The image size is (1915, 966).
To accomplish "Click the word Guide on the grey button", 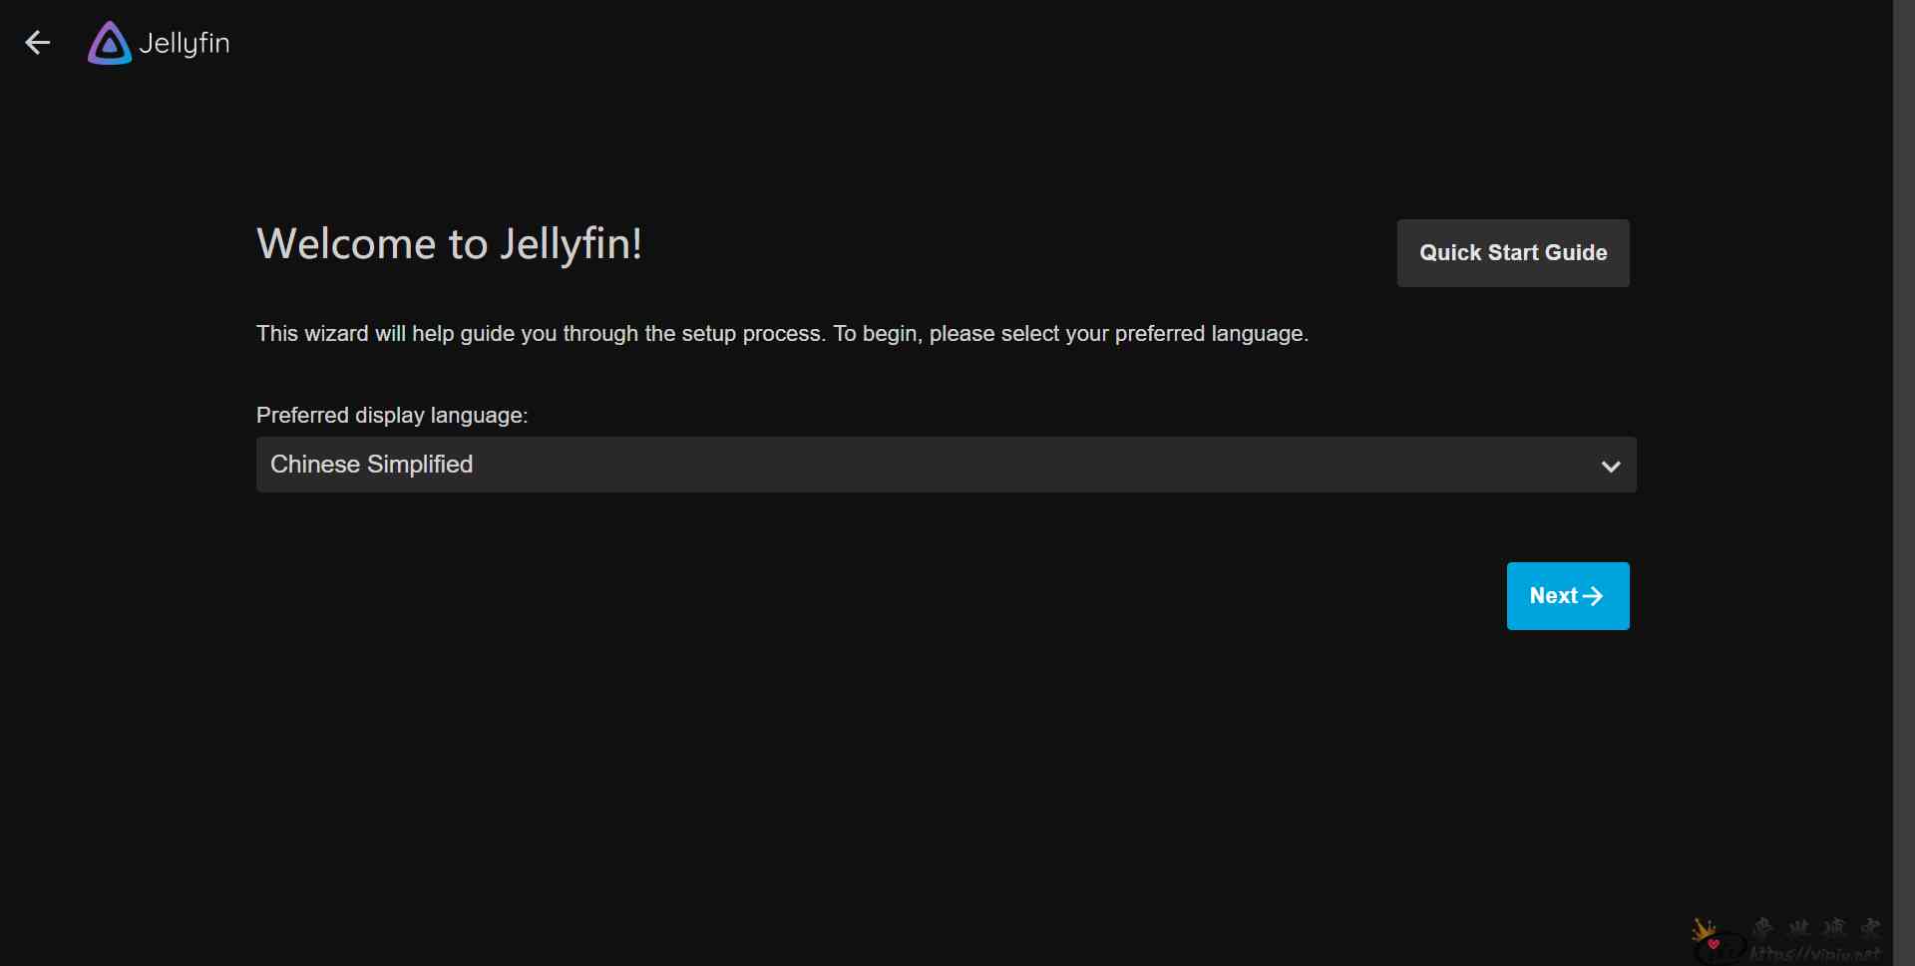I will point(1576,253).
